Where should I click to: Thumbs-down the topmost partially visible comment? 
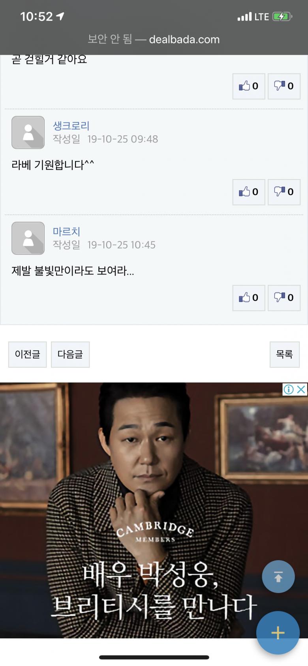point(284,86)
